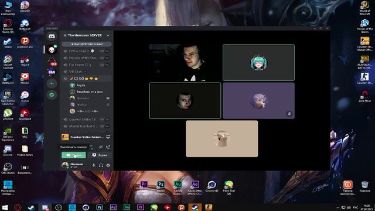The width and height of the screenshot is (375, 211).
Task: Join the Heroes of the Storm voice channel
Action: coord(86,58)
